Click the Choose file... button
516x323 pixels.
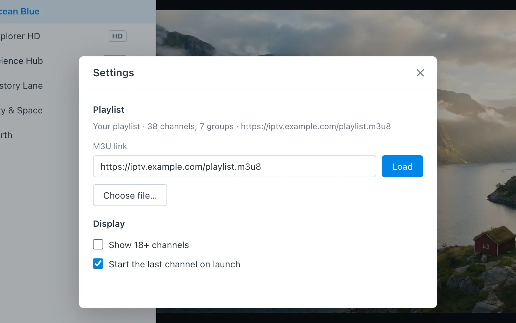coord(130,195)
